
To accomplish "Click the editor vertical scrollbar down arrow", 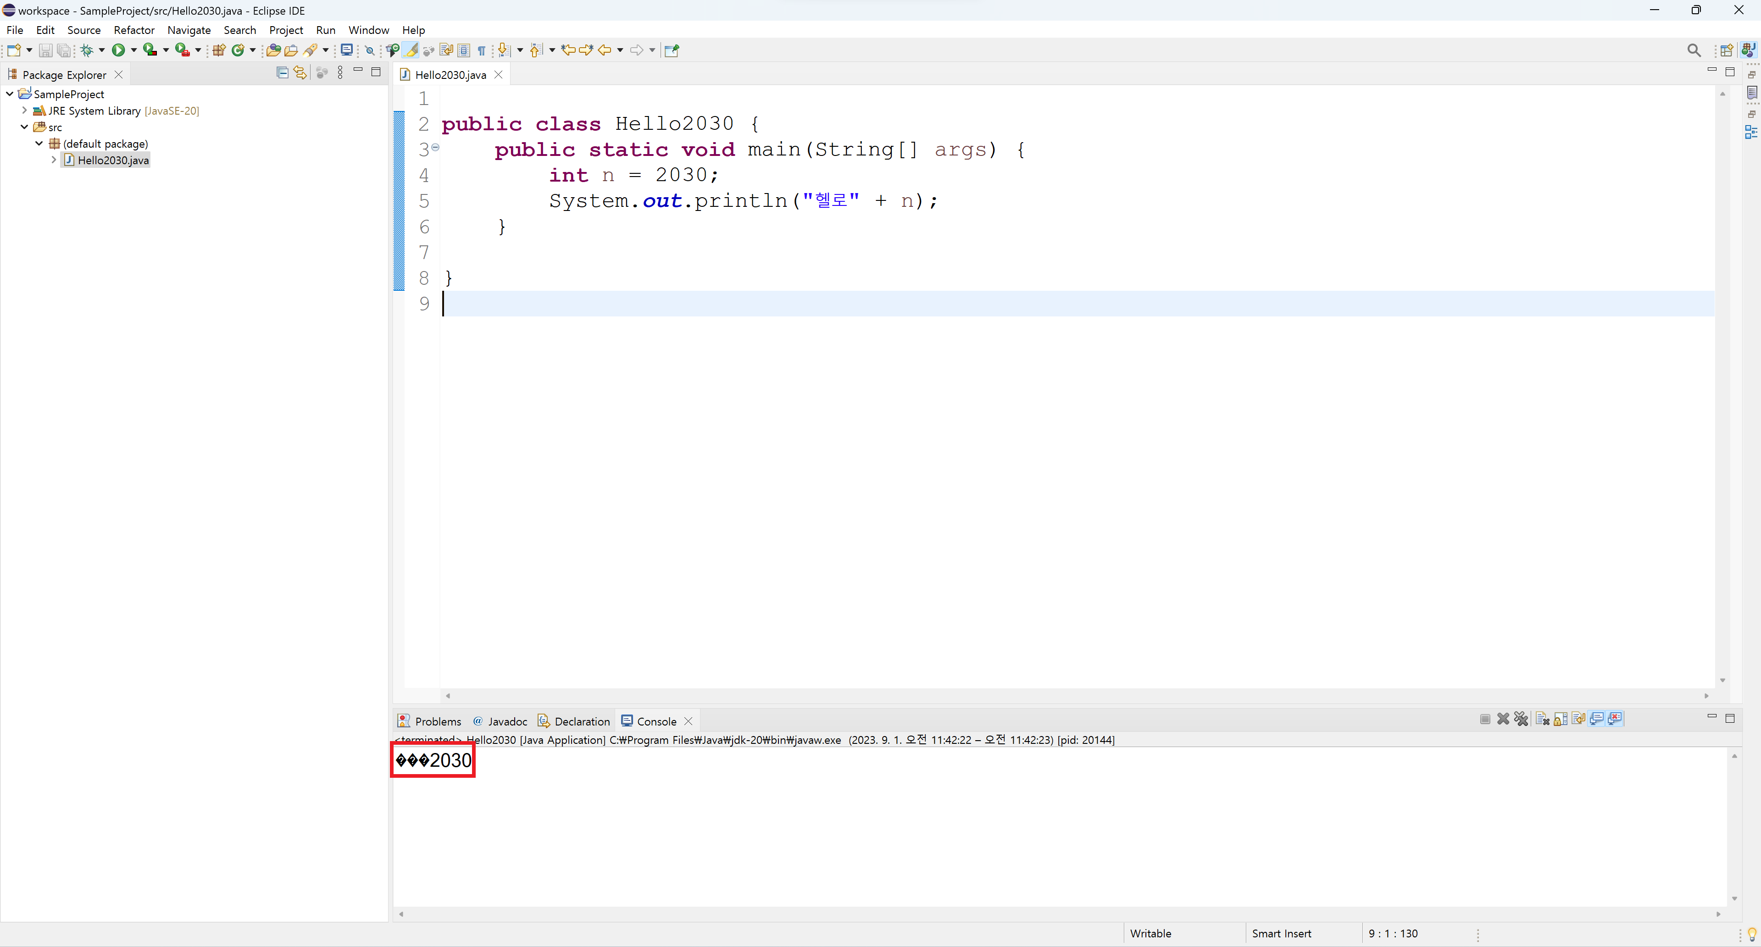I will 1722,681.
